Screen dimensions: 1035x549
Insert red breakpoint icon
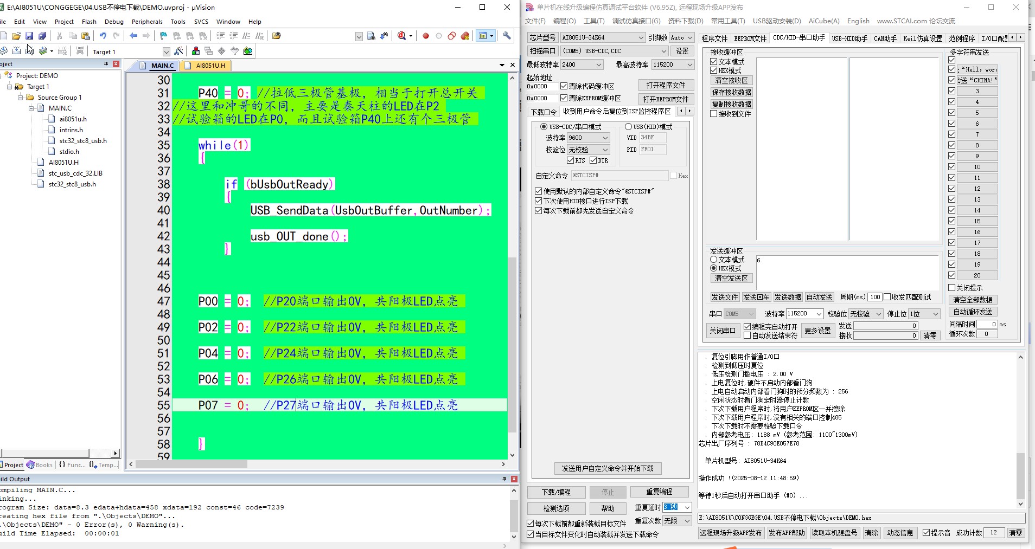pyautogui.click(x=426, y=36)
